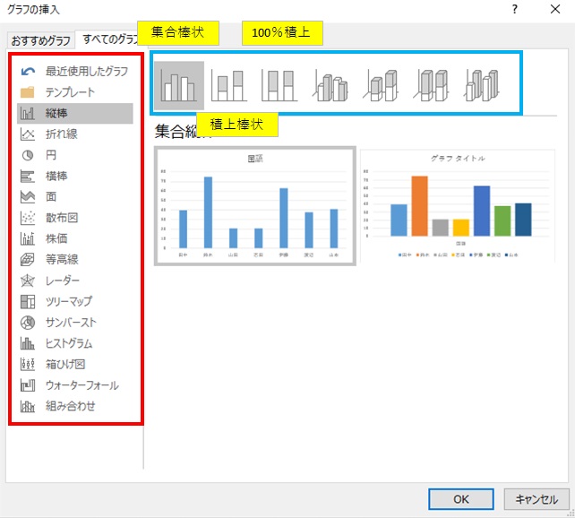Click the 組み合わせ combo chart icon

[28, 406]
